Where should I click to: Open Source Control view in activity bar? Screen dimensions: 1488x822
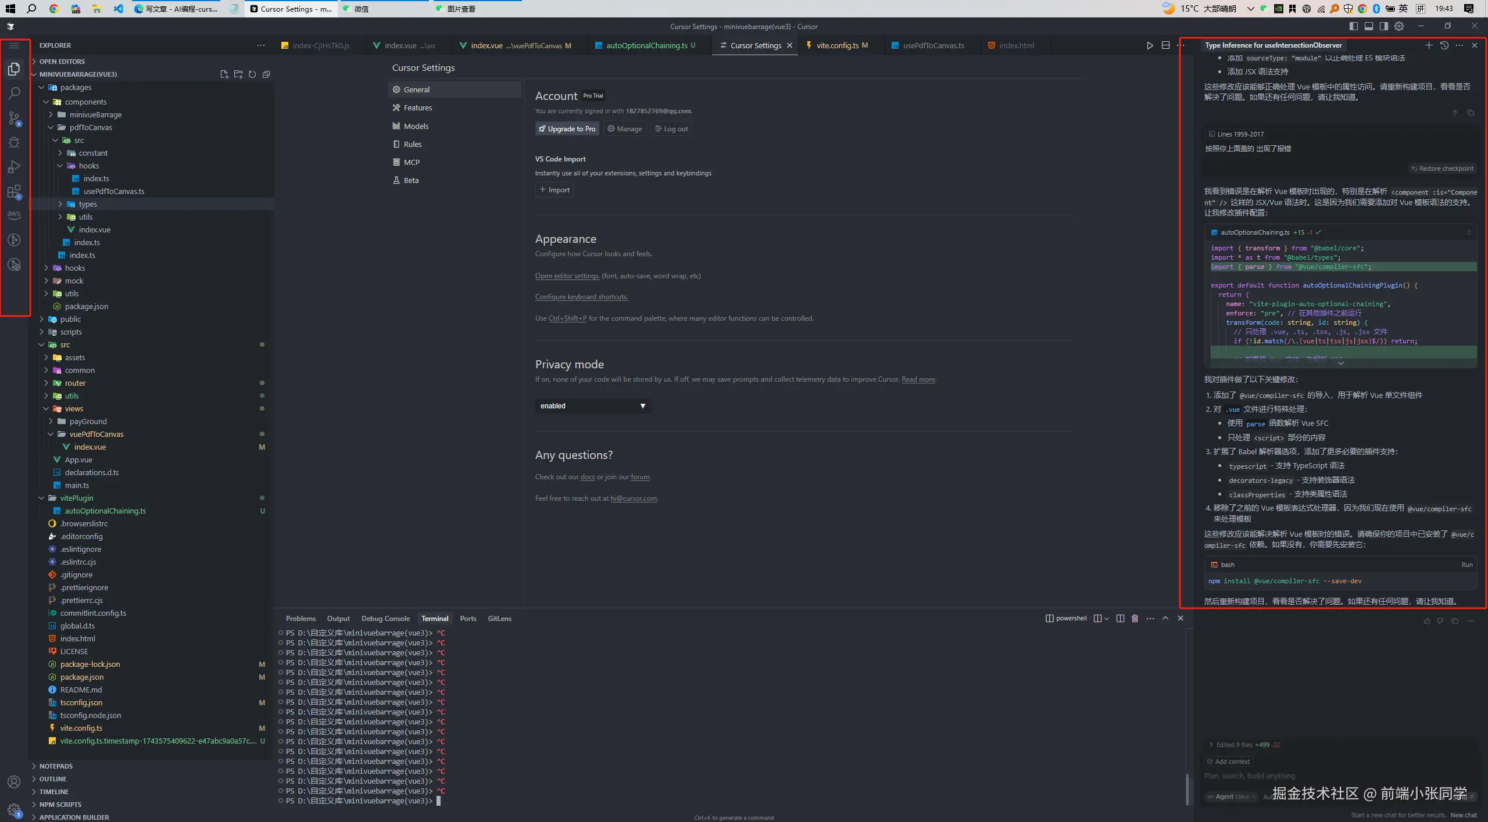tap(14, 118)
